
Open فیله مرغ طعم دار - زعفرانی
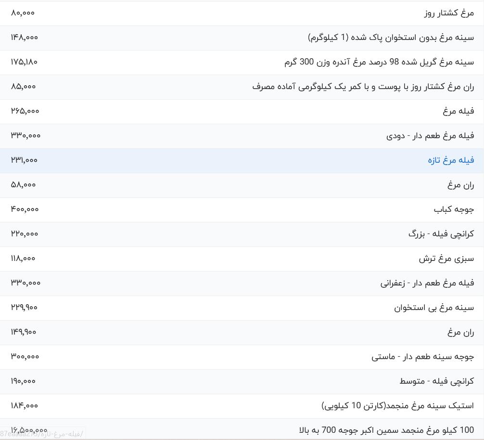pos(427,283)
